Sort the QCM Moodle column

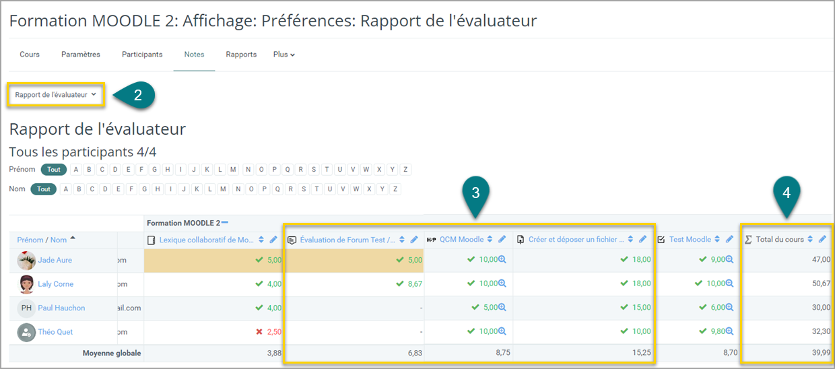[490, 240]
